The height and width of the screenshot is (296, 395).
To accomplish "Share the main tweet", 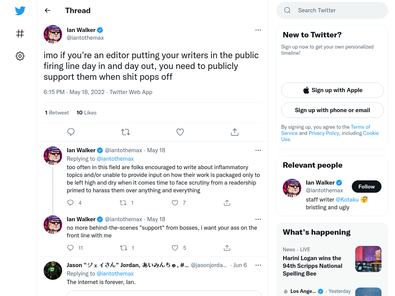I will pyautogui.click(x=235, y=132).
